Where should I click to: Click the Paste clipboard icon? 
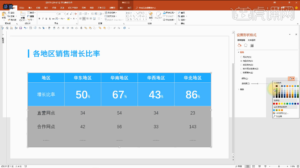point(4,14)
